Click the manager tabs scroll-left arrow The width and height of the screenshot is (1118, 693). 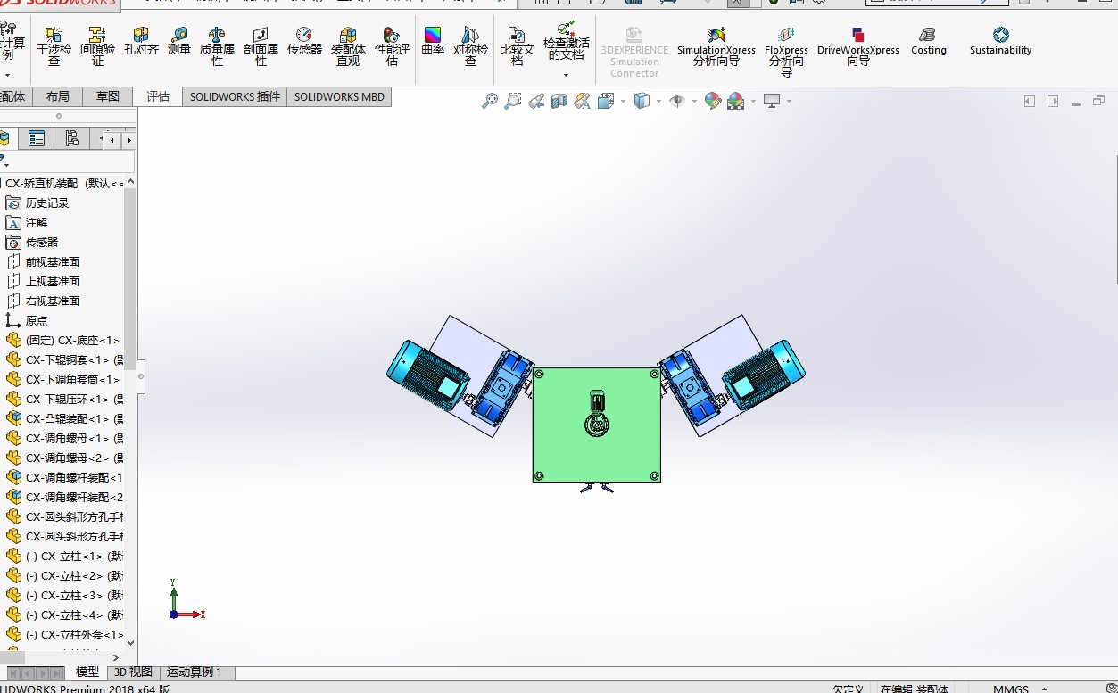(x=113, y=140)
